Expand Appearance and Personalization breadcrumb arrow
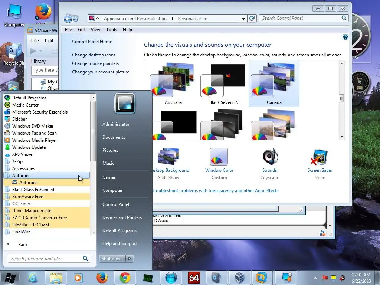The height and width of the screenshot is (285, 380). (x=173, y=19)
